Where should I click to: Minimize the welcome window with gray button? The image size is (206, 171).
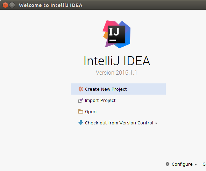click(x=12, y=5)
